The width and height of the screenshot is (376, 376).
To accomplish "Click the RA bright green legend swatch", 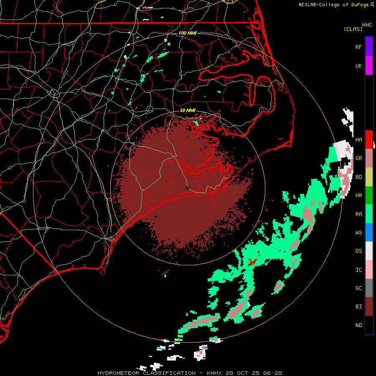I will 369,214.
